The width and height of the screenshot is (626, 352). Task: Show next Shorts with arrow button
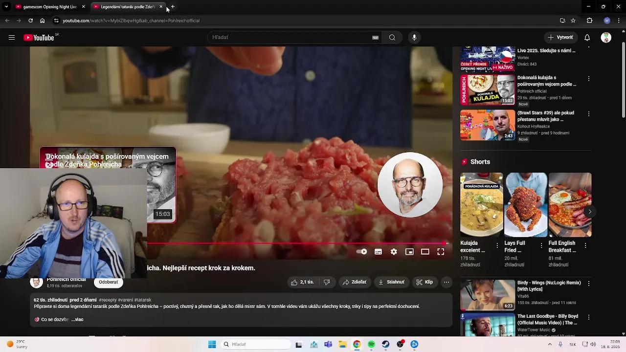click(x=590, y=212)
